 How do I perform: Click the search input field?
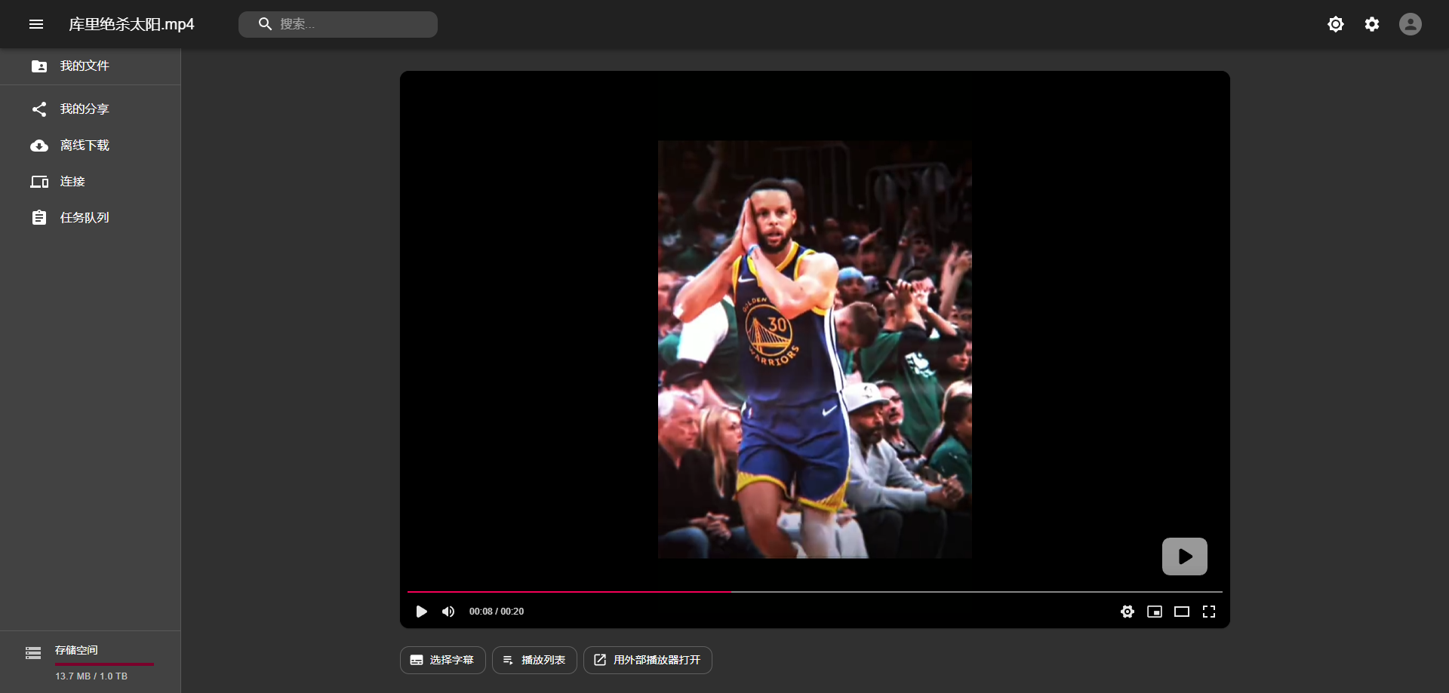coord(338,24)
